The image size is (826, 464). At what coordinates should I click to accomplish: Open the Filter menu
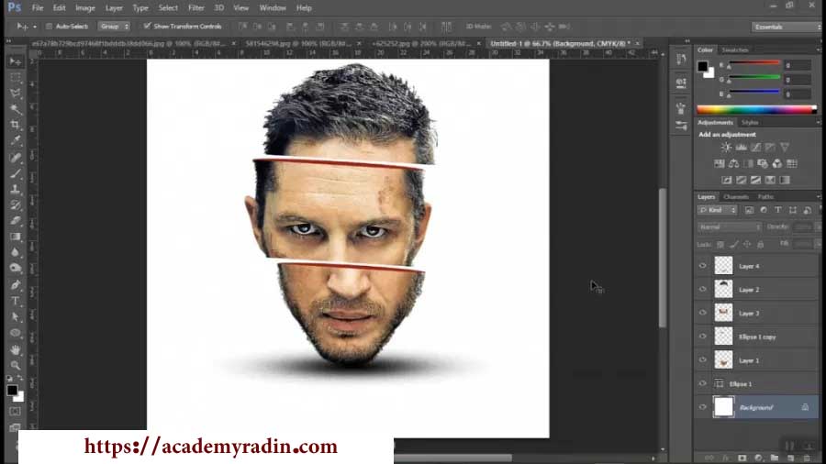[195, 7]
